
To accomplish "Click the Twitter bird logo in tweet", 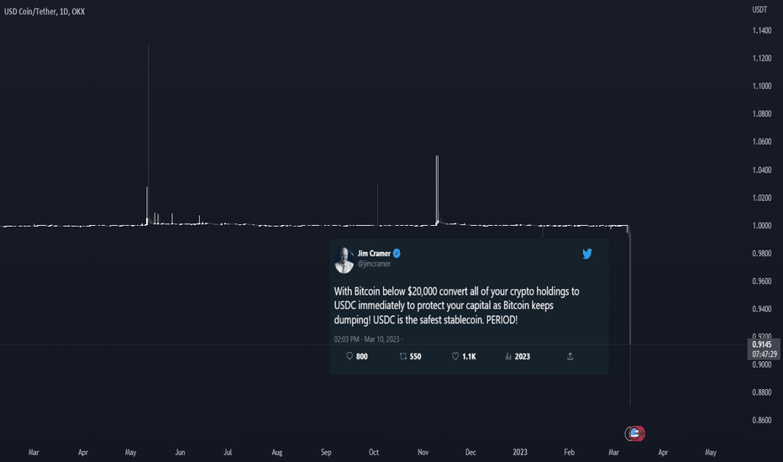I will click(x=586, y=254).
